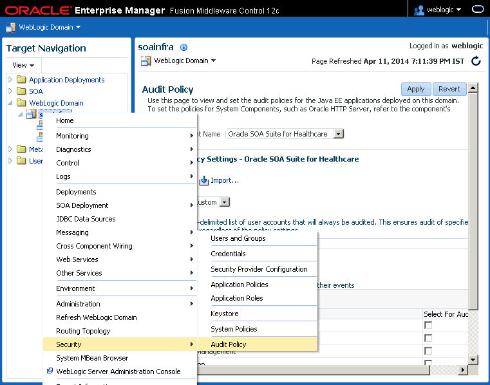Click Application Deployments tree label
The width and height of the screenshot is (490, 385).
pos(67,80)
